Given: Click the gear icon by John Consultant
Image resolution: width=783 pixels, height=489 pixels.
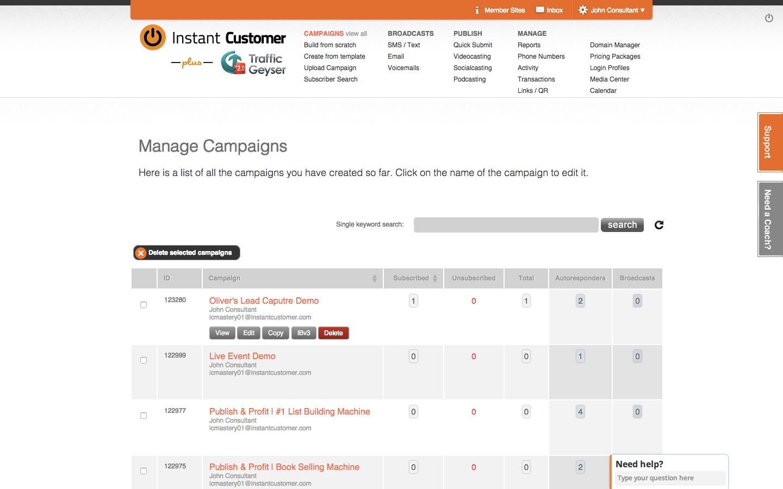Looking at the screenshot, I should click(x=583, y=10).
